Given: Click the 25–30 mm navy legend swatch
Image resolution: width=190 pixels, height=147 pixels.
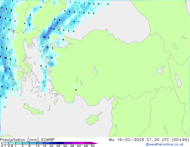Looking at the screenshot, I should point(60,143).
